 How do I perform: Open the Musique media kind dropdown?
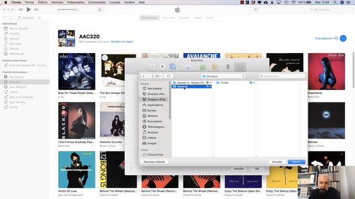29,18
